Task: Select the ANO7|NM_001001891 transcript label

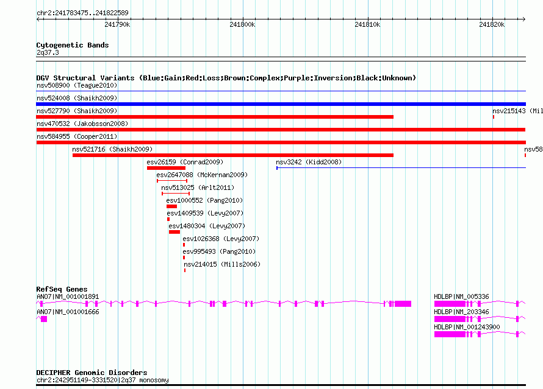Action: pos(68,296)
